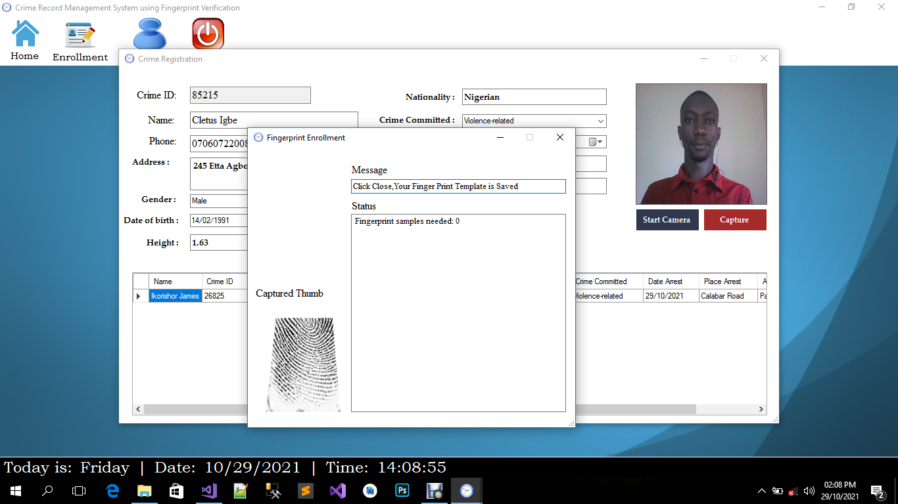This screenshot has height=504, width=898.
Task: Open the Windows Start menu
Action: click(x=16, y=491)
